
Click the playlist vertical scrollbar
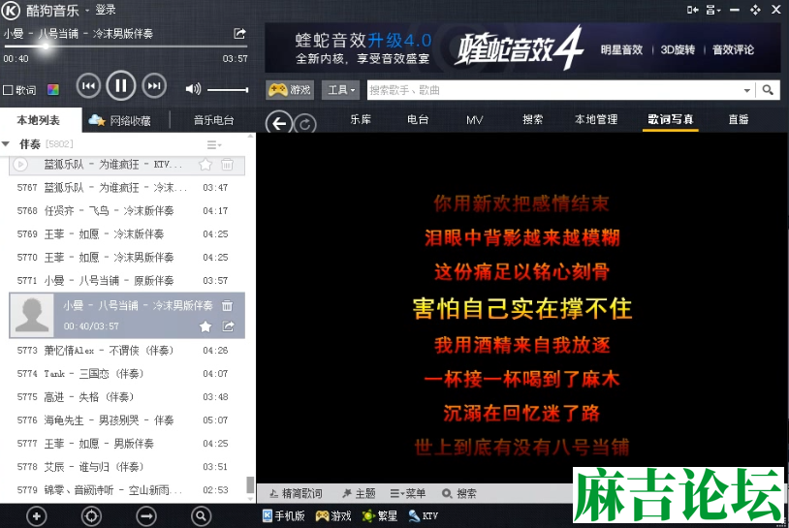point(250,484)
